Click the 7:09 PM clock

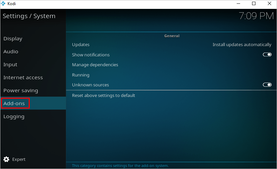256,16
